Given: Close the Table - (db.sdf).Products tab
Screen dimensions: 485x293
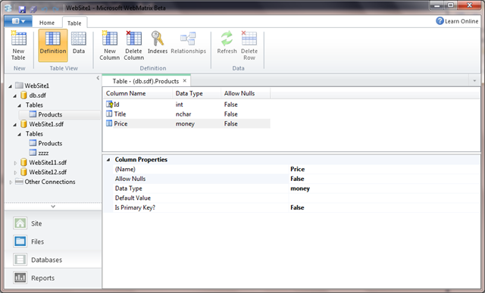Looking at the screenshot, I should 185,81.
